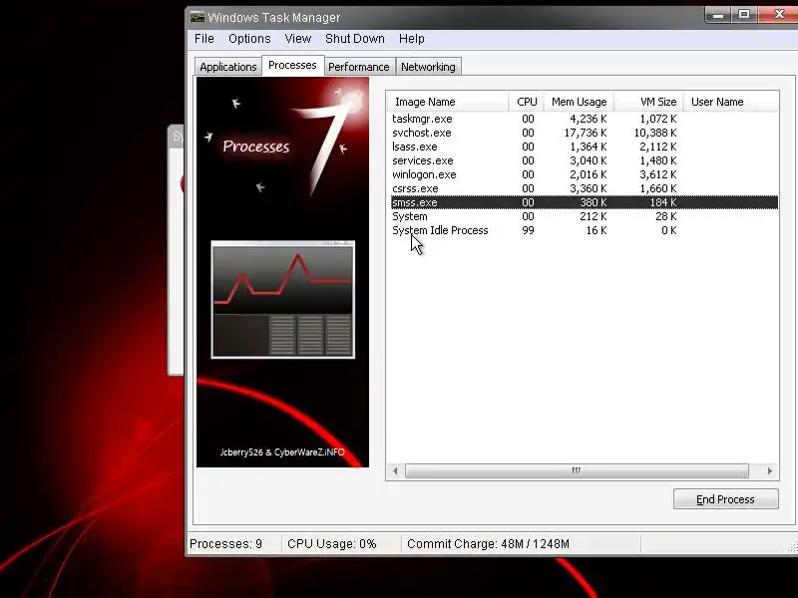The height and width of the screenshot is (598, 798).
Task: Sort by Image Name column header
Action: [x=447, y=102]
